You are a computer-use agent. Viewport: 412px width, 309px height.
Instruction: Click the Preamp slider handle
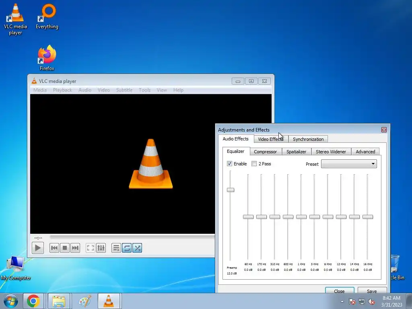coord(231,190)
